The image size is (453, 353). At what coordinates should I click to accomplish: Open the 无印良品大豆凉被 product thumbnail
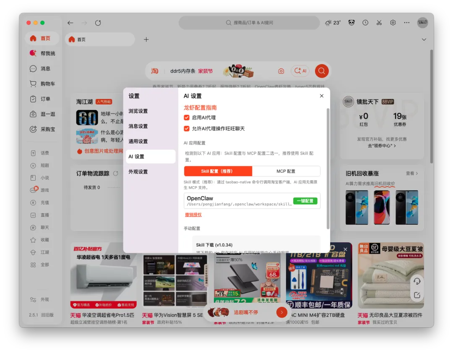point(391,275)
